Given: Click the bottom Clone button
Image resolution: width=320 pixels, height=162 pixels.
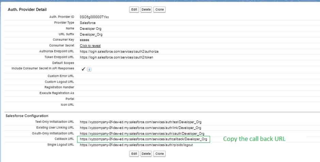Looking at the screenshot, I should click(x=159, y=154).
